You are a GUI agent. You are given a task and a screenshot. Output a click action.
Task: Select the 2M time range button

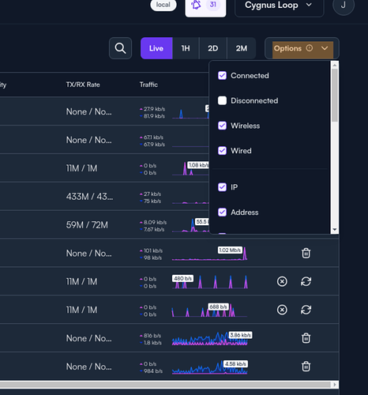tap(242, 48)
